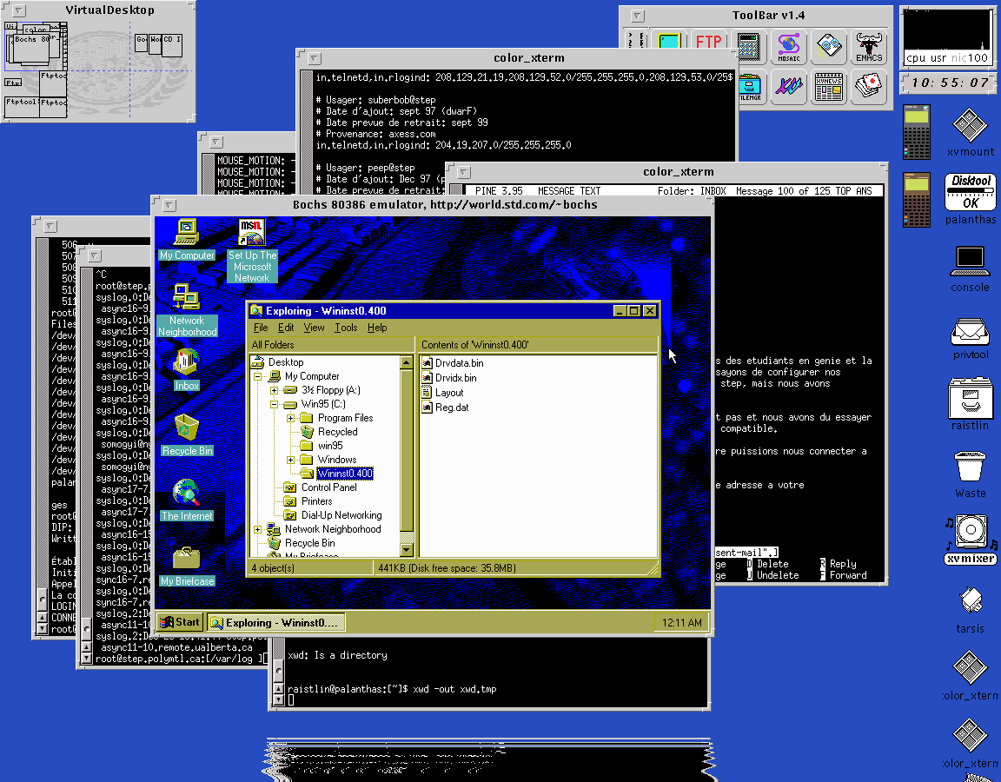
Task: Open the privtool mail icon
Action: pos(970,338)
